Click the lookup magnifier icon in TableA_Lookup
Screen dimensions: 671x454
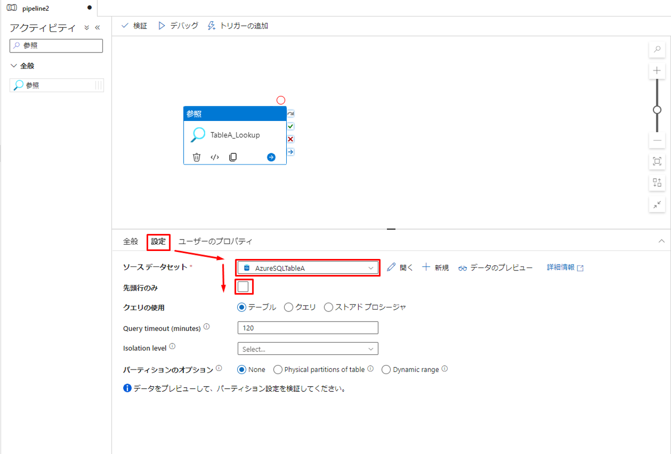pos(198,134)
